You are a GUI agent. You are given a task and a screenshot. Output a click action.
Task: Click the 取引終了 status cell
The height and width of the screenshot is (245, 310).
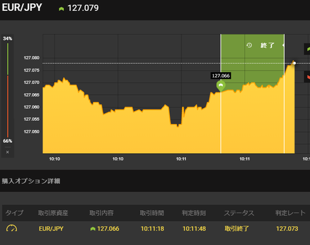click(x=237, y=229)
